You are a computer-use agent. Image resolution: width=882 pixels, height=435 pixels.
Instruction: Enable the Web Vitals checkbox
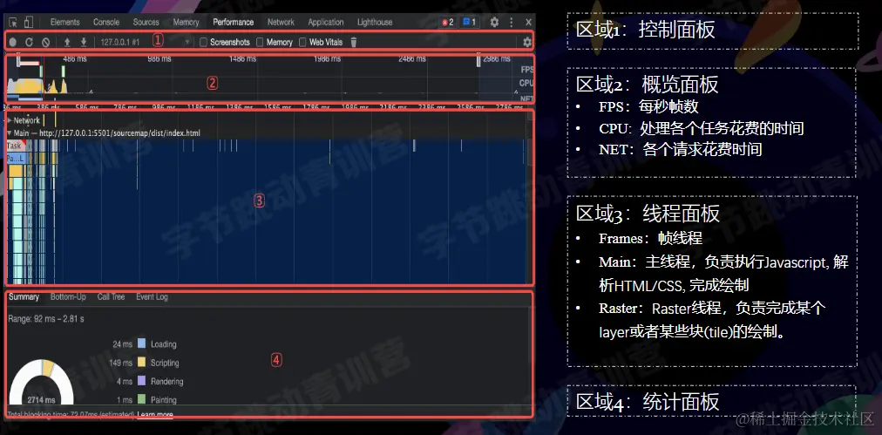[302, 42]
